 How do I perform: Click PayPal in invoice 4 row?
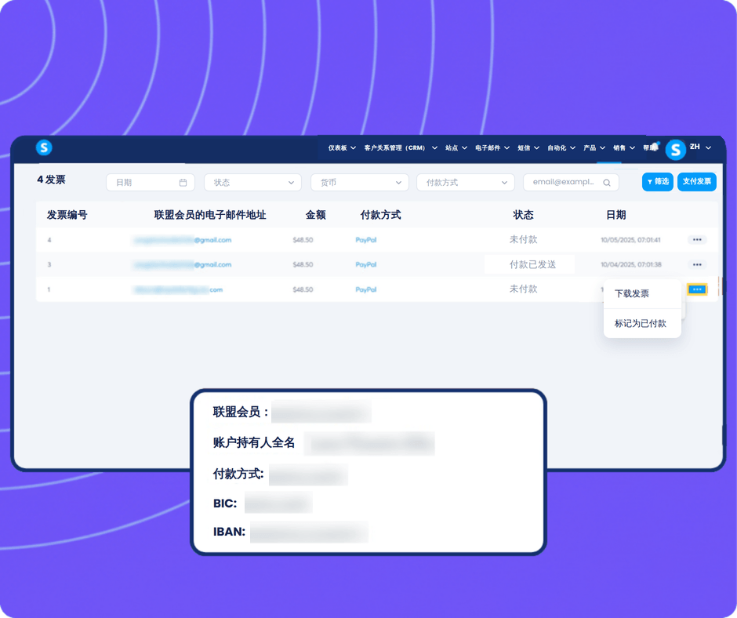tap(365, 240)
